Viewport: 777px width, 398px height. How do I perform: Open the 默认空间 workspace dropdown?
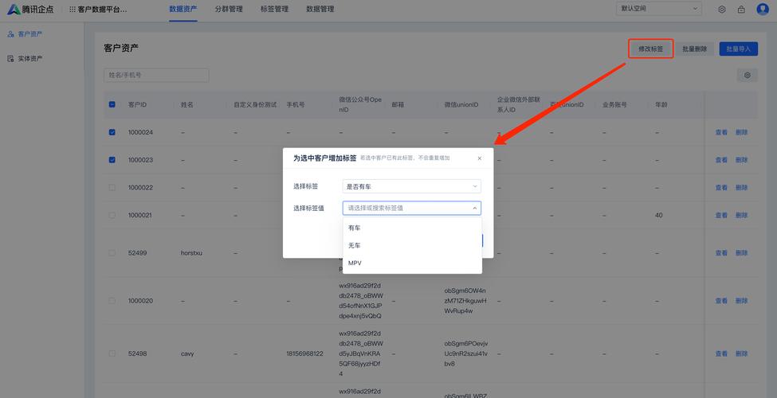tap(659, 9)
